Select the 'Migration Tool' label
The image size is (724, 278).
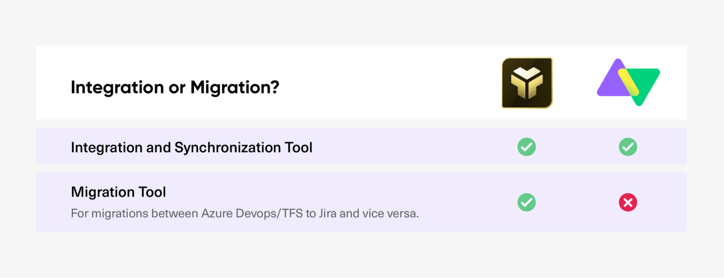[x=118, y=192]
